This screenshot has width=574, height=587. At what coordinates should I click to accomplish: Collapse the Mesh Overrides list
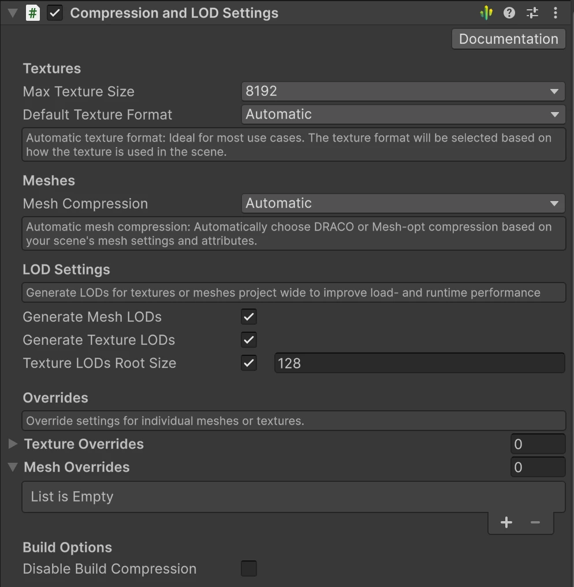click(x=12, y=467)
